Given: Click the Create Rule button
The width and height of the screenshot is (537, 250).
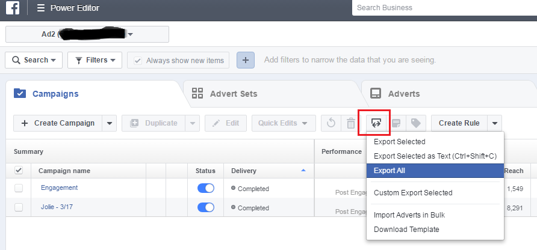Looking at the screenshot, I should pyautogui.click(x=459, y=123).
